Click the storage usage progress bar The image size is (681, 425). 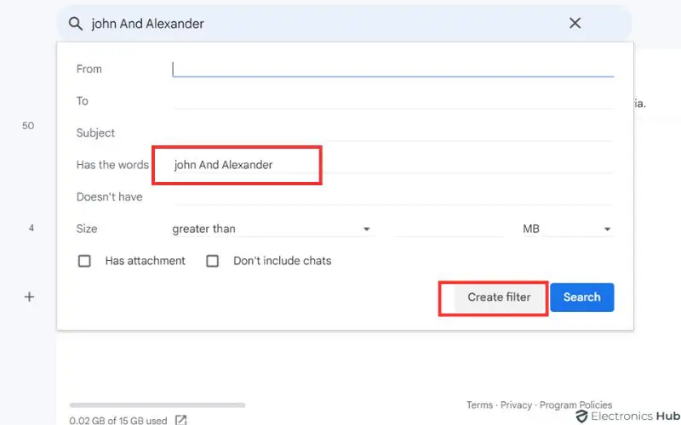(157, 405)
